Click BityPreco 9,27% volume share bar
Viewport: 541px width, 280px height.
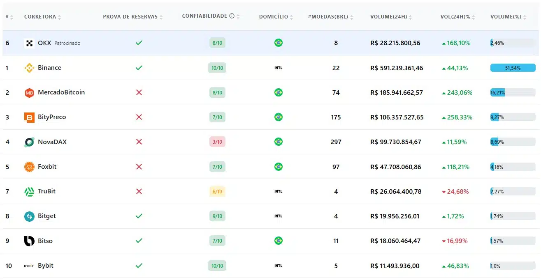513,117
